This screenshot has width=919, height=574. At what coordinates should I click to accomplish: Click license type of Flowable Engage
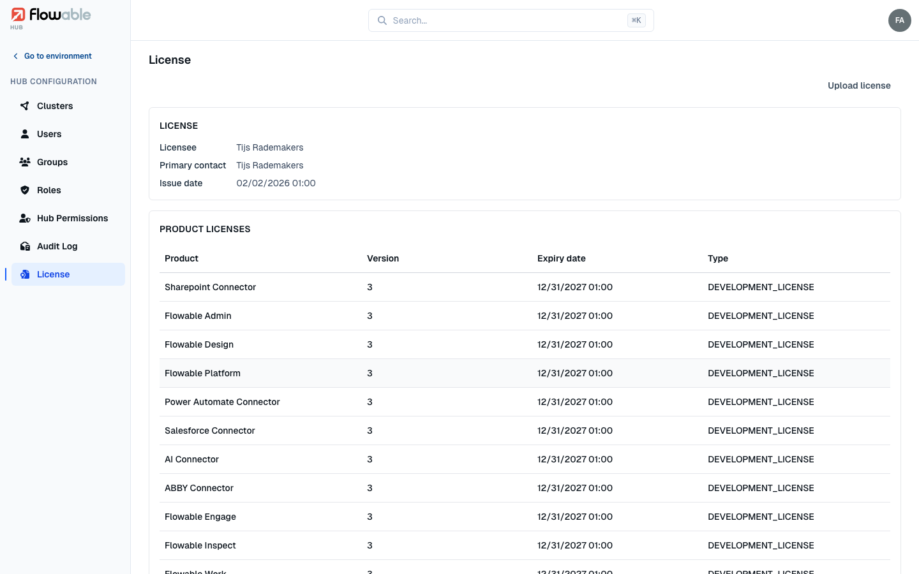coord(761,517)
